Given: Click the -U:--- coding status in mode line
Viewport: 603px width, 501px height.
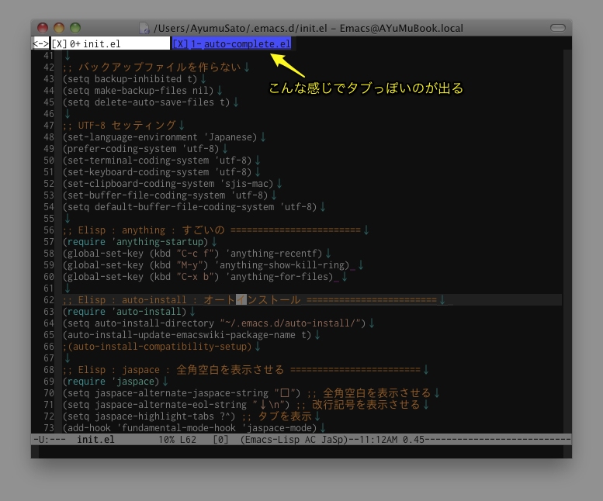Looking at the screenshot, I should coord(49,440).
